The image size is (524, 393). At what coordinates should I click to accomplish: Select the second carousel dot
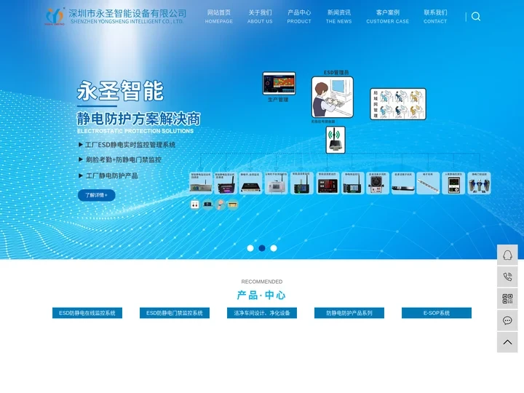click(x=262, y=248)
